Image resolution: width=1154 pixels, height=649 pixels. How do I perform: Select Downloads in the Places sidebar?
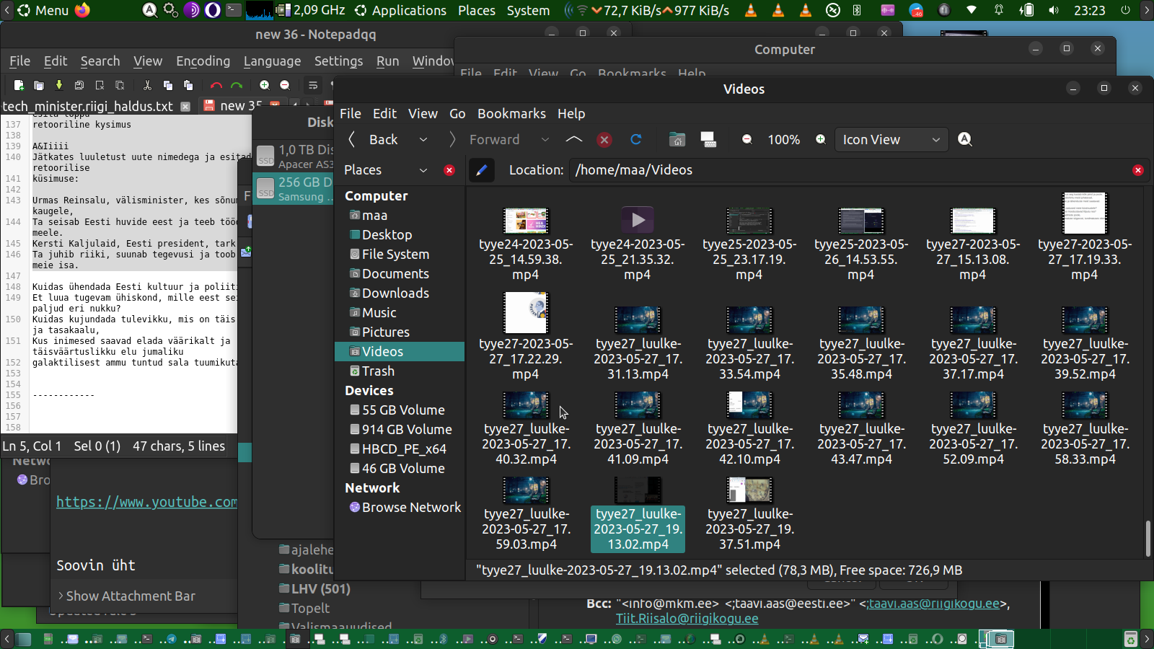pos(395,293)
